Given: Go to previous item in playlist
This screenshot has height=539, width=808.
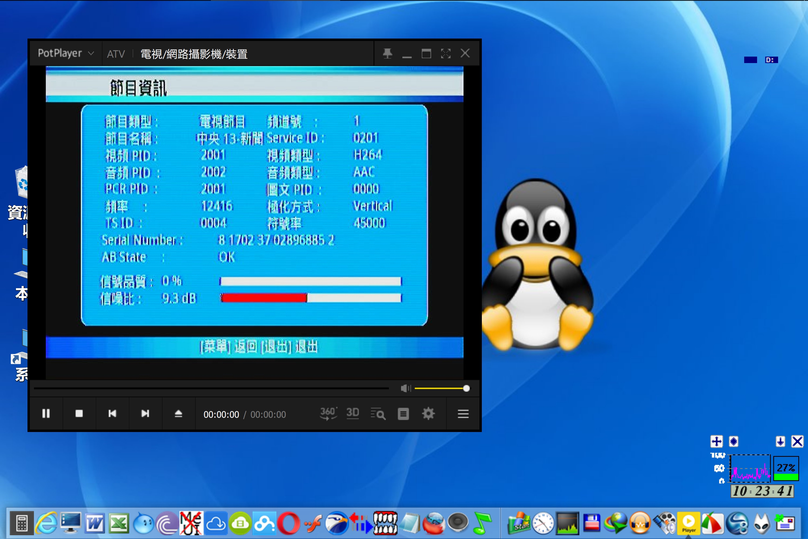Looking at the screenshot, I should pos(112,413).
